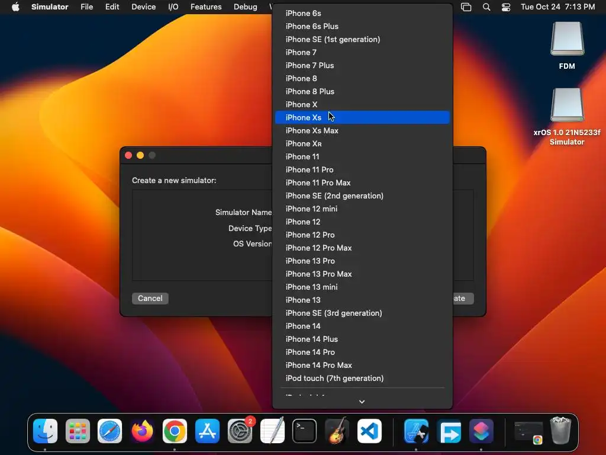Screen dimensions: 606x455
Task: Click the Simulator app icon in the Dock
Action: (416, 431)
